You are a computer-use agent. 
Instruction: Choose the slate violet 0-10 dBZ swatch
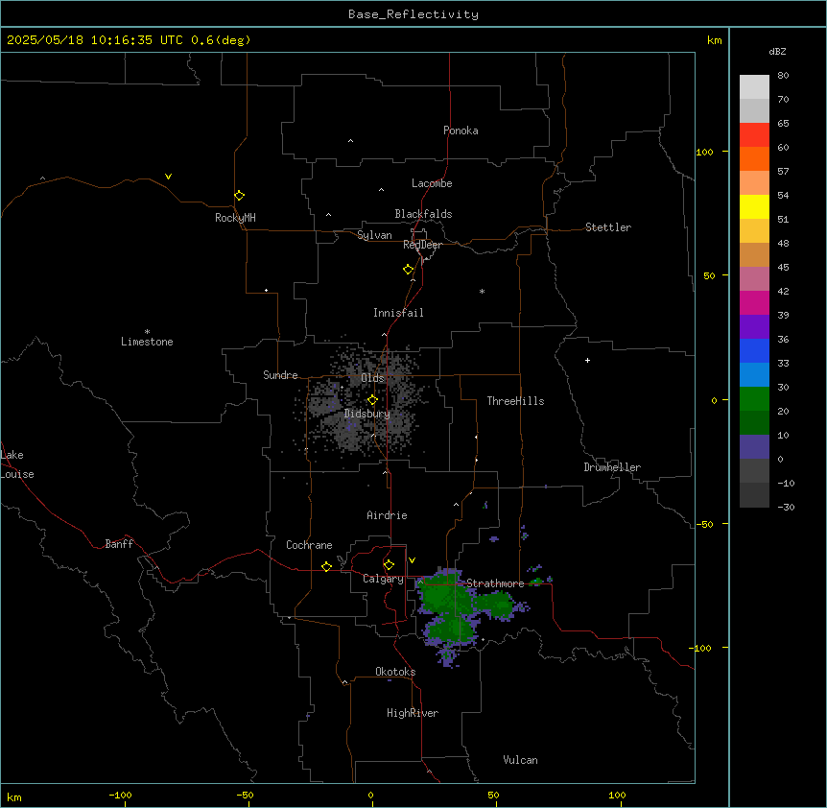754,446
